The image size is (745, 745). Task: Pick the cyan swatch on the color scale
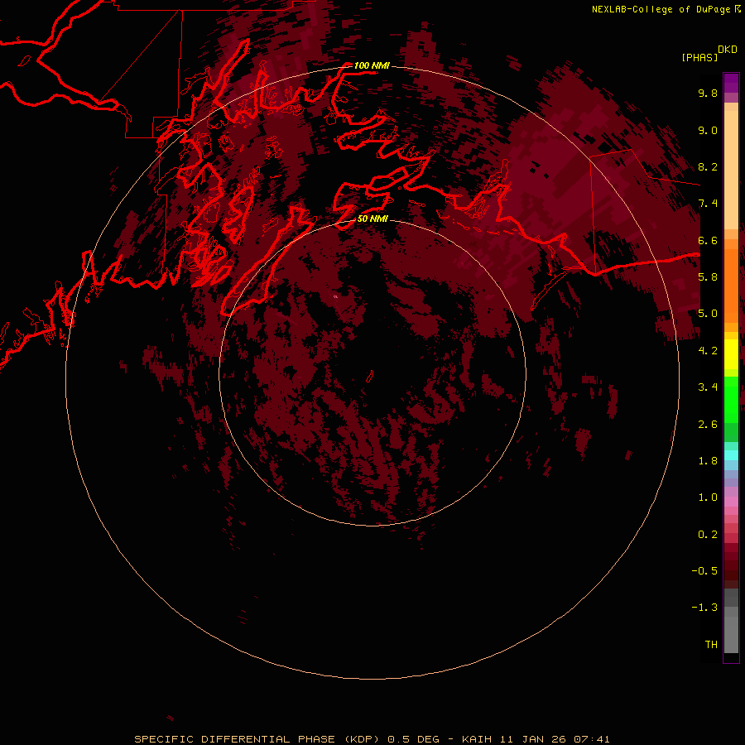[x=731, y=455]
